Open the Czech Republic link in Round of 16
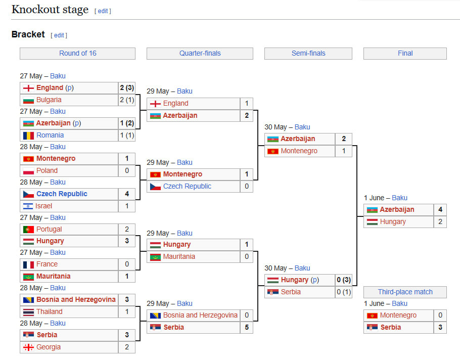Screen dimensions: 460x360 (62, 194)
